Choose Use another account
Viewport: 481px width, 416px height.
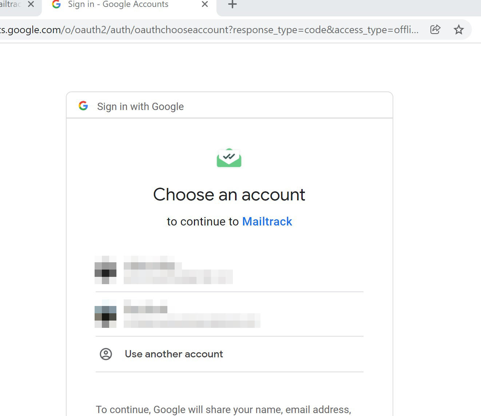click(174, 354)
